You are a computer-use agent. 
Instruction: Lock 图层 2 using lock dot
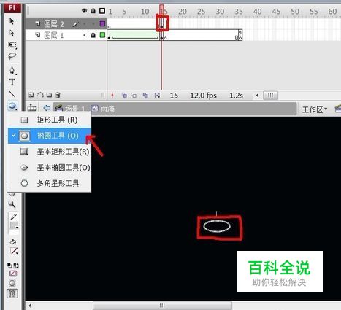[93, 24]
